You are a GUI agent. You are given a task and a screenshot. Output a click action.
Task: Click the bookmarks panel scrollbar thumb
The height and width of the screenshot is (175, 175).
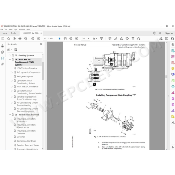point(43,71)
